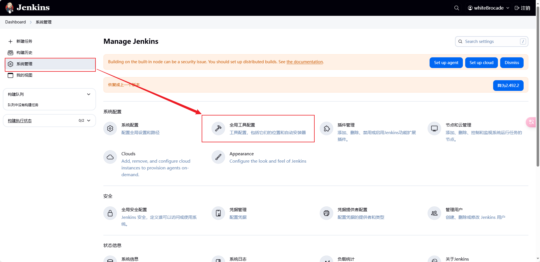Focus the Search settings input field
This screenshot has height=262, width=540.
492,42
